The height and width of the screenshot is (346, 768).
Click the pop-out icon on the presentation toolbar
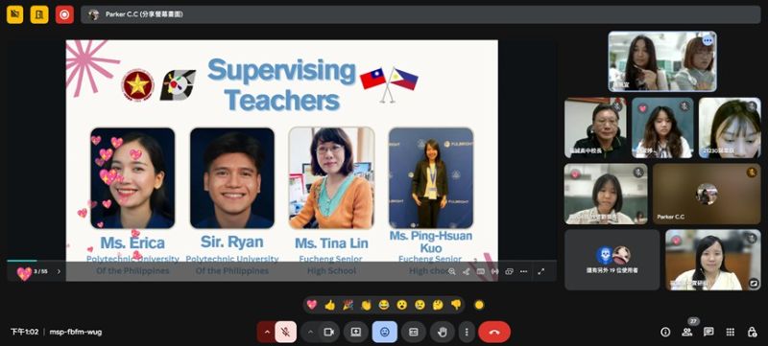click(x=509, y=271)
